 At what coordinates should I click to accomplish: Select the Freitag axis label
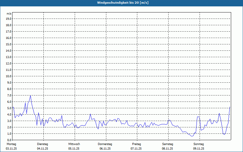coord(136,144)
